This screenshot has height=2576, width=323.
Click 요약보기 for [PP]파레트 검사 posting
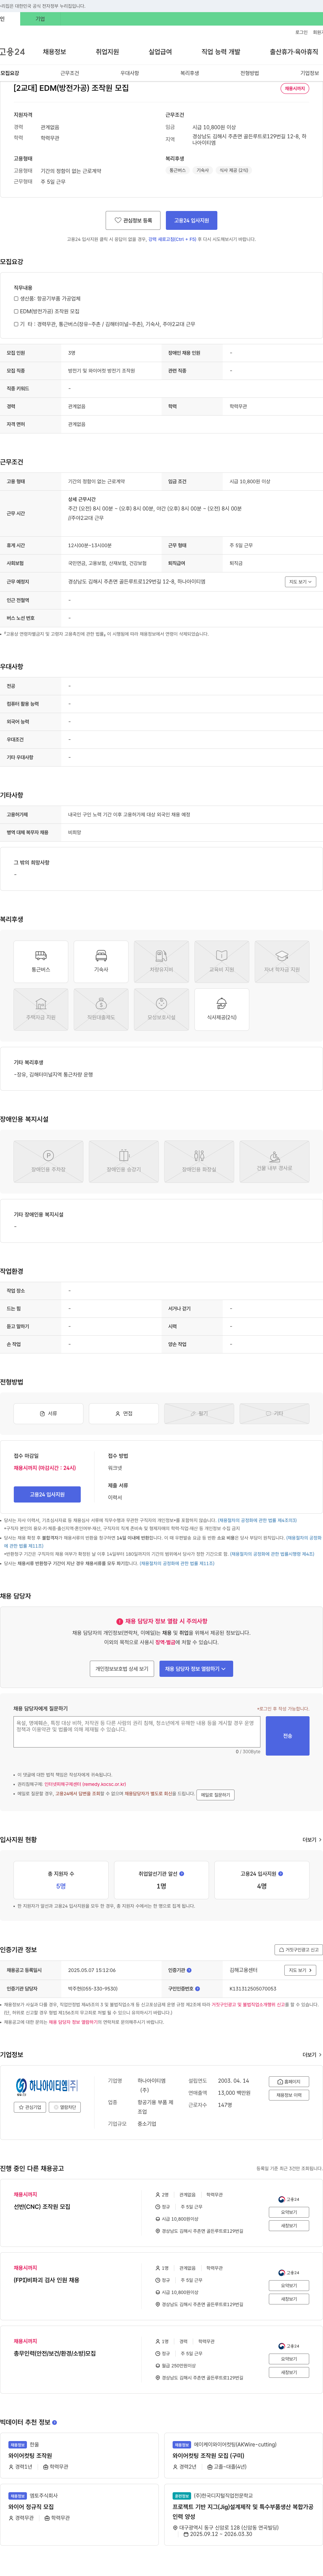click(289, 2285)
